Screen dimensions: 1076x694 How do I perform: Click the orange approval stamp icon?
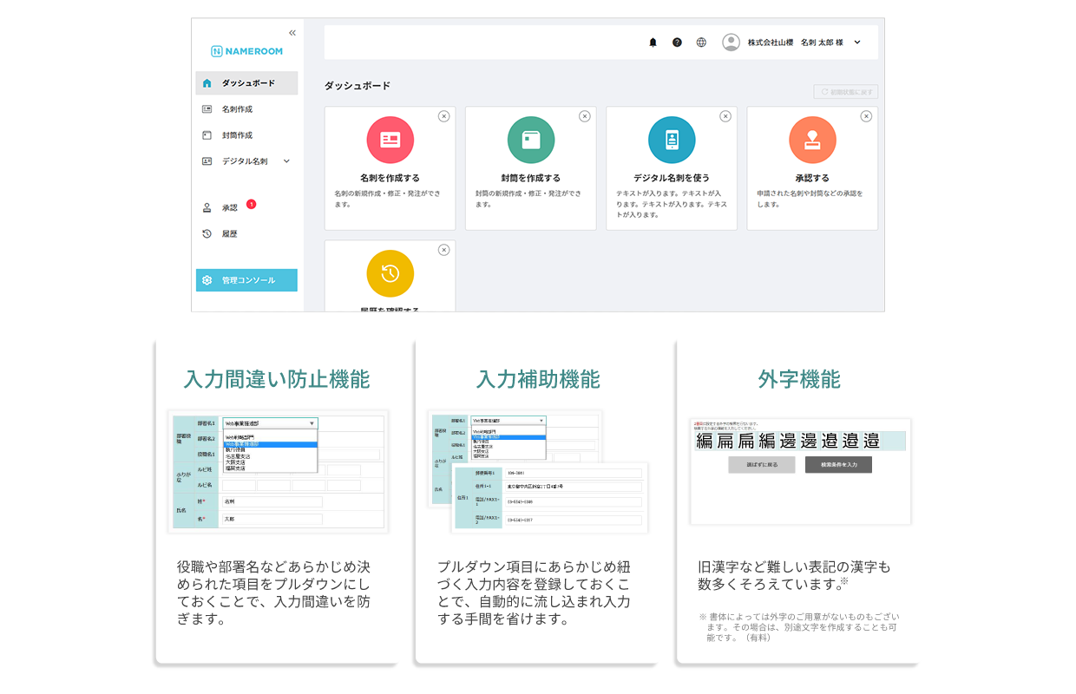[812, 140]
